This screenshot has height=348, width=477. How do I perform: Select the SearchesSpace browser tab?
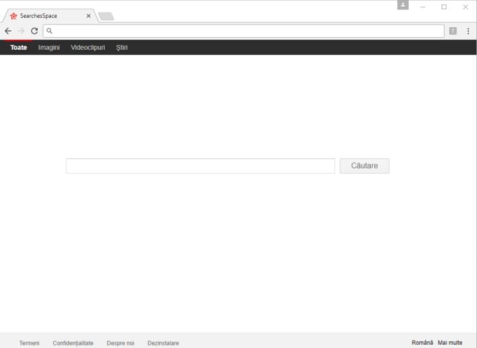[50, 16]
